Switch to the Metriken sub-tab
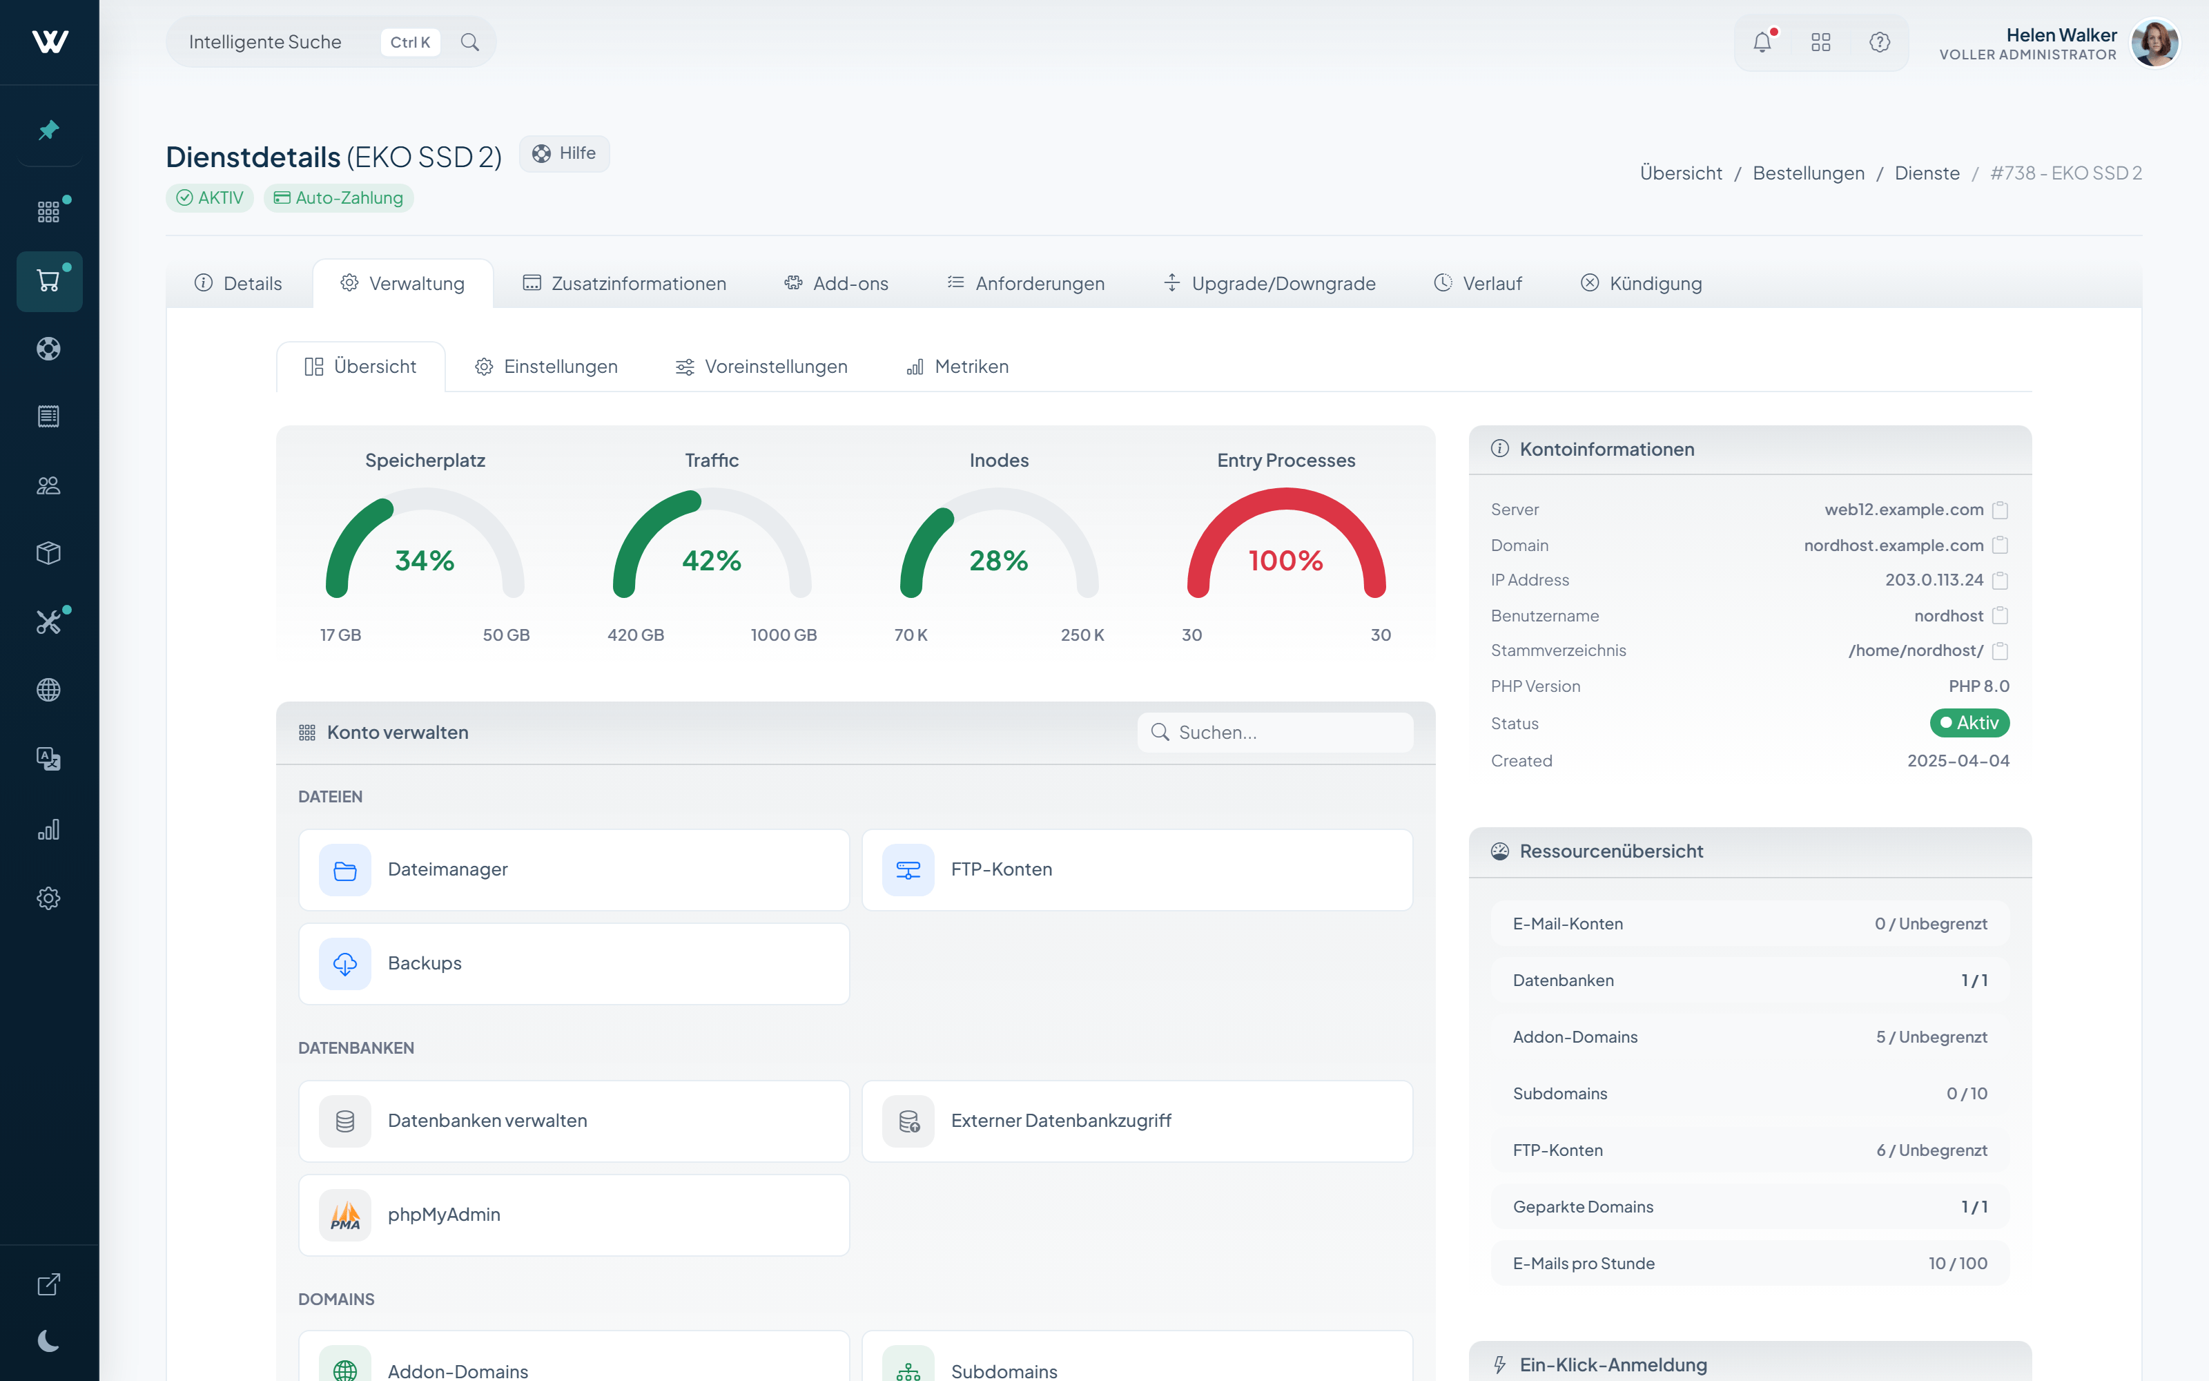 coord(957,366)
